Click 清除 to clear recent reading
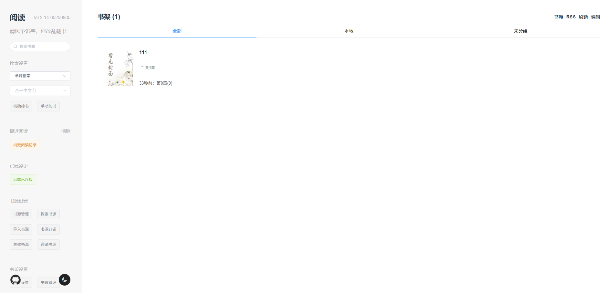The width and height of the screenshot is (615, 293). pyautogui.click(x=66, y=131)
